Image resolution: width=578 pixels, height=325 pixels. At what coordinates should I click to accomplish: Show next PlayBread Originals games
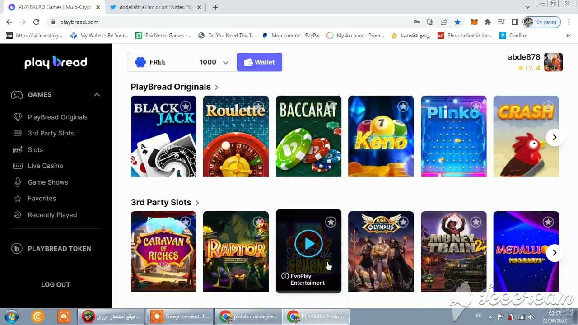point(555,137)
